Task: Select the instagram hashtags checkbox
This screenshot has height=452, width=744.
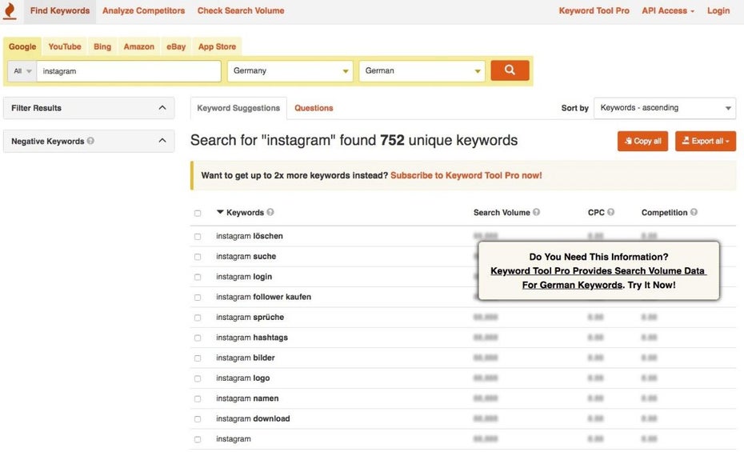Action: (198, 338)
